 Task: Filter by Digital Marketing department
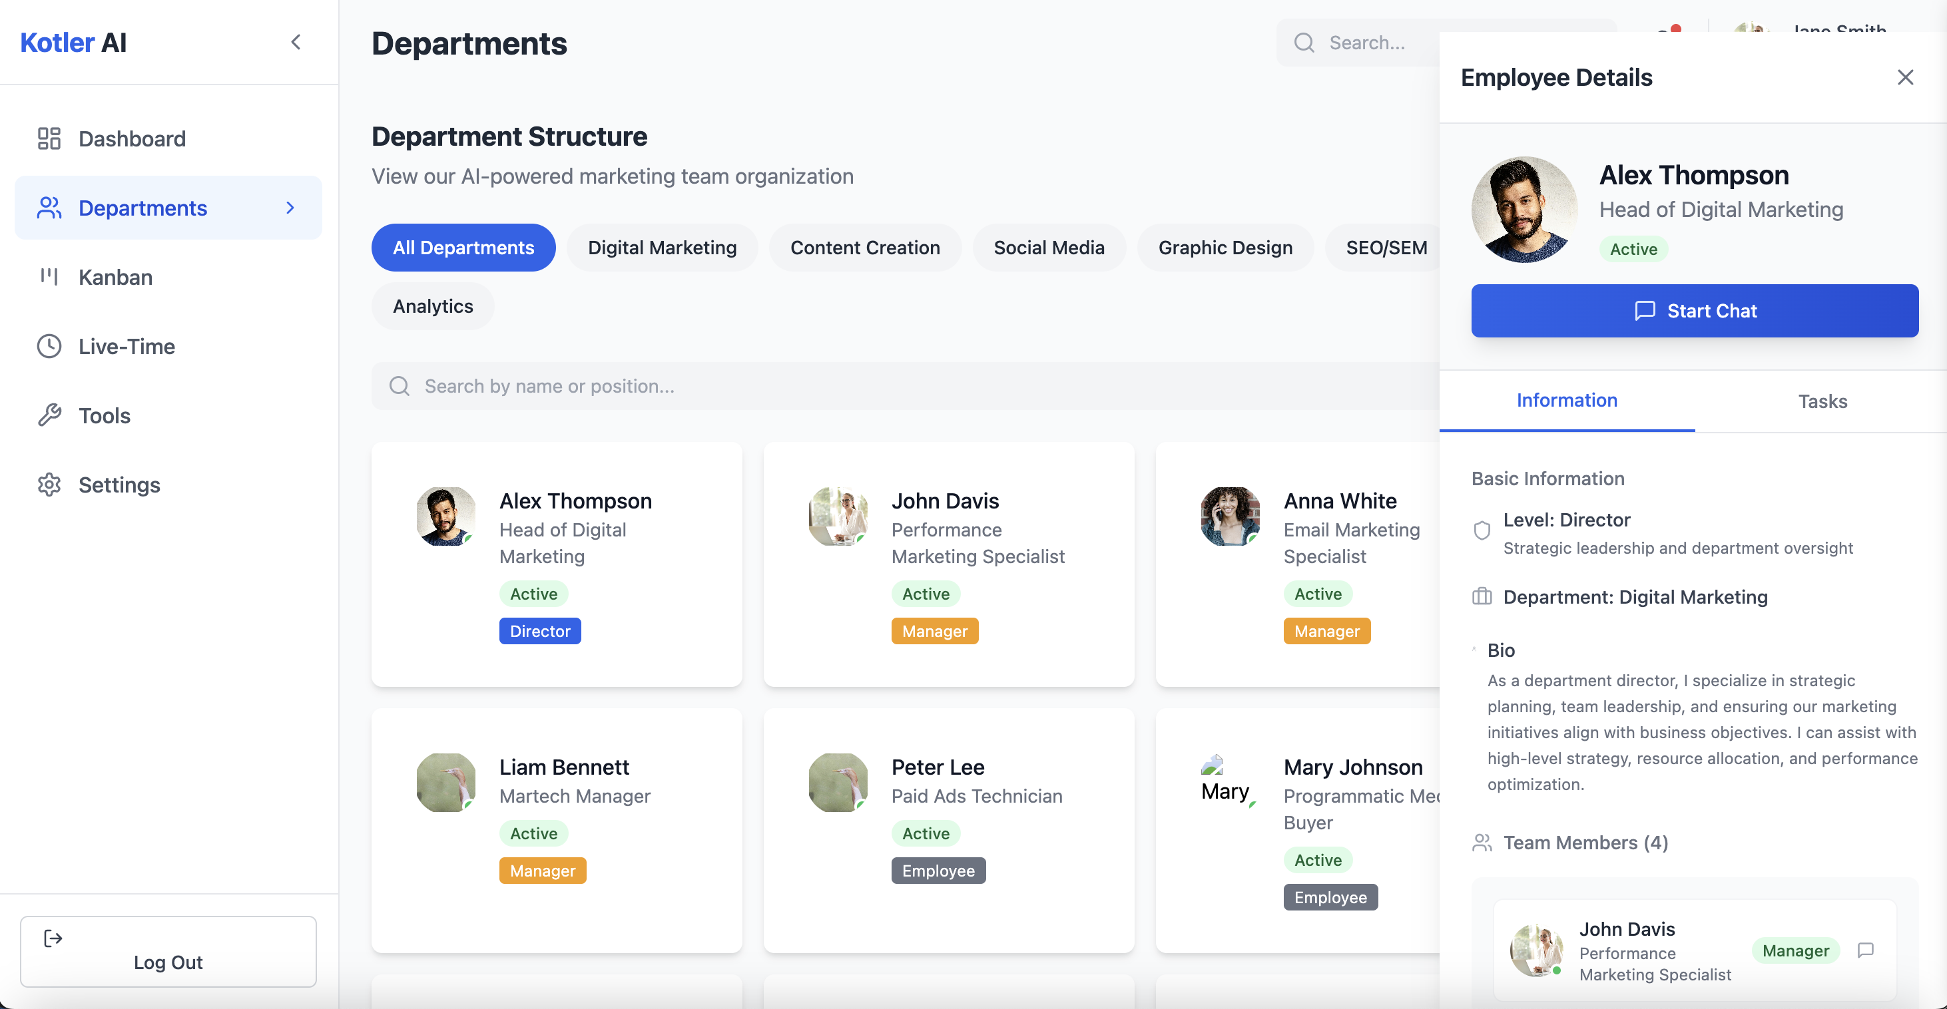click(x=661, y=247)
